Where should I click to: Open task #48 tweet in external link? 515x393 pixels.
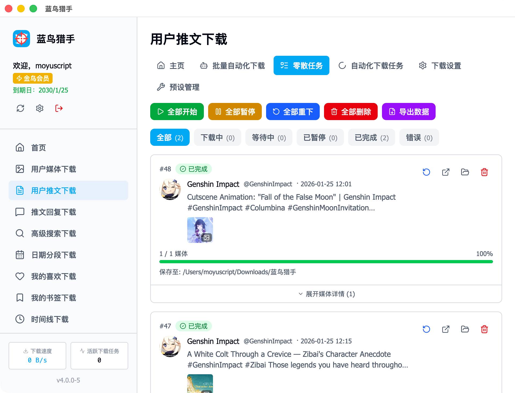tap(446, 172)
